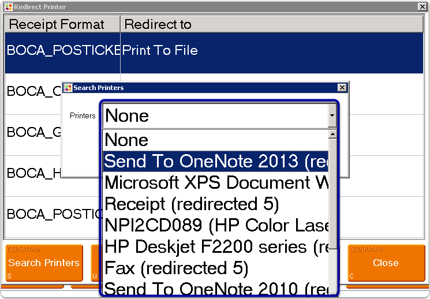Close the Redirect Printer window

point(422,7)
